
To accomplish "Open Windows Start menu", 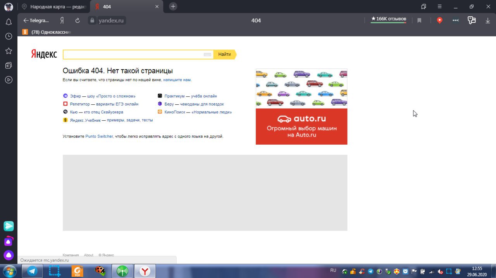I will (9, 271).
